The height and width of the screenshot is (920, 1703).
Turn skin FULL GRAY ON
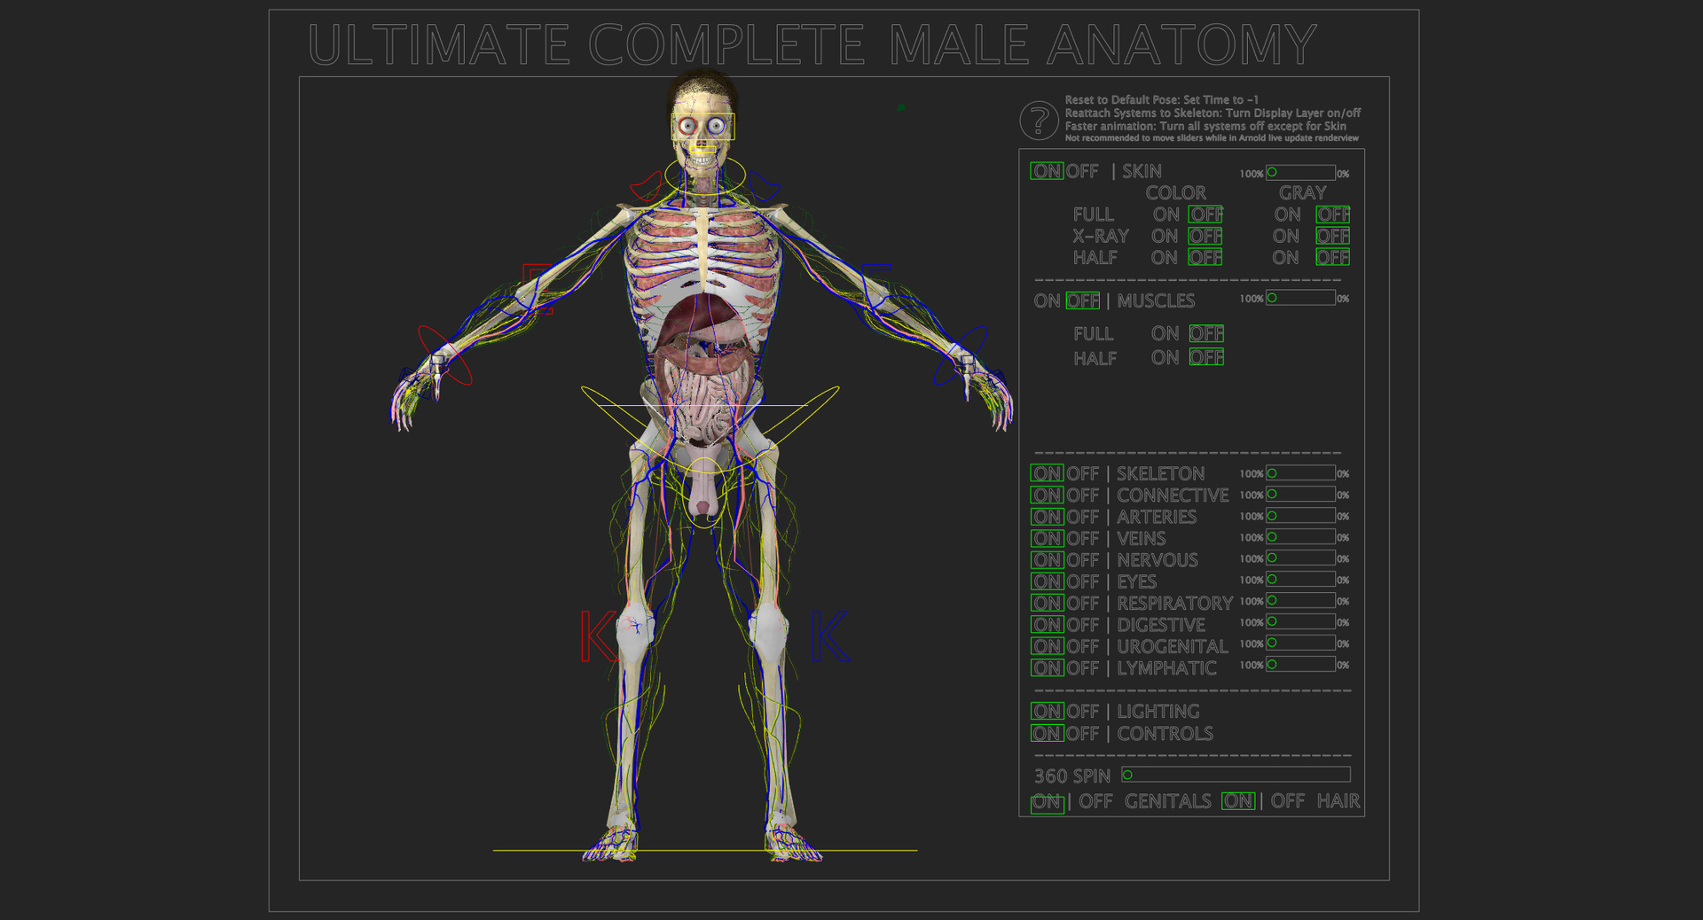(x=1287, y=214)
